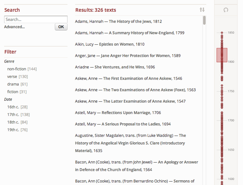Filter by non-fiction genre

pyautogui.click(x=17, y=69)
